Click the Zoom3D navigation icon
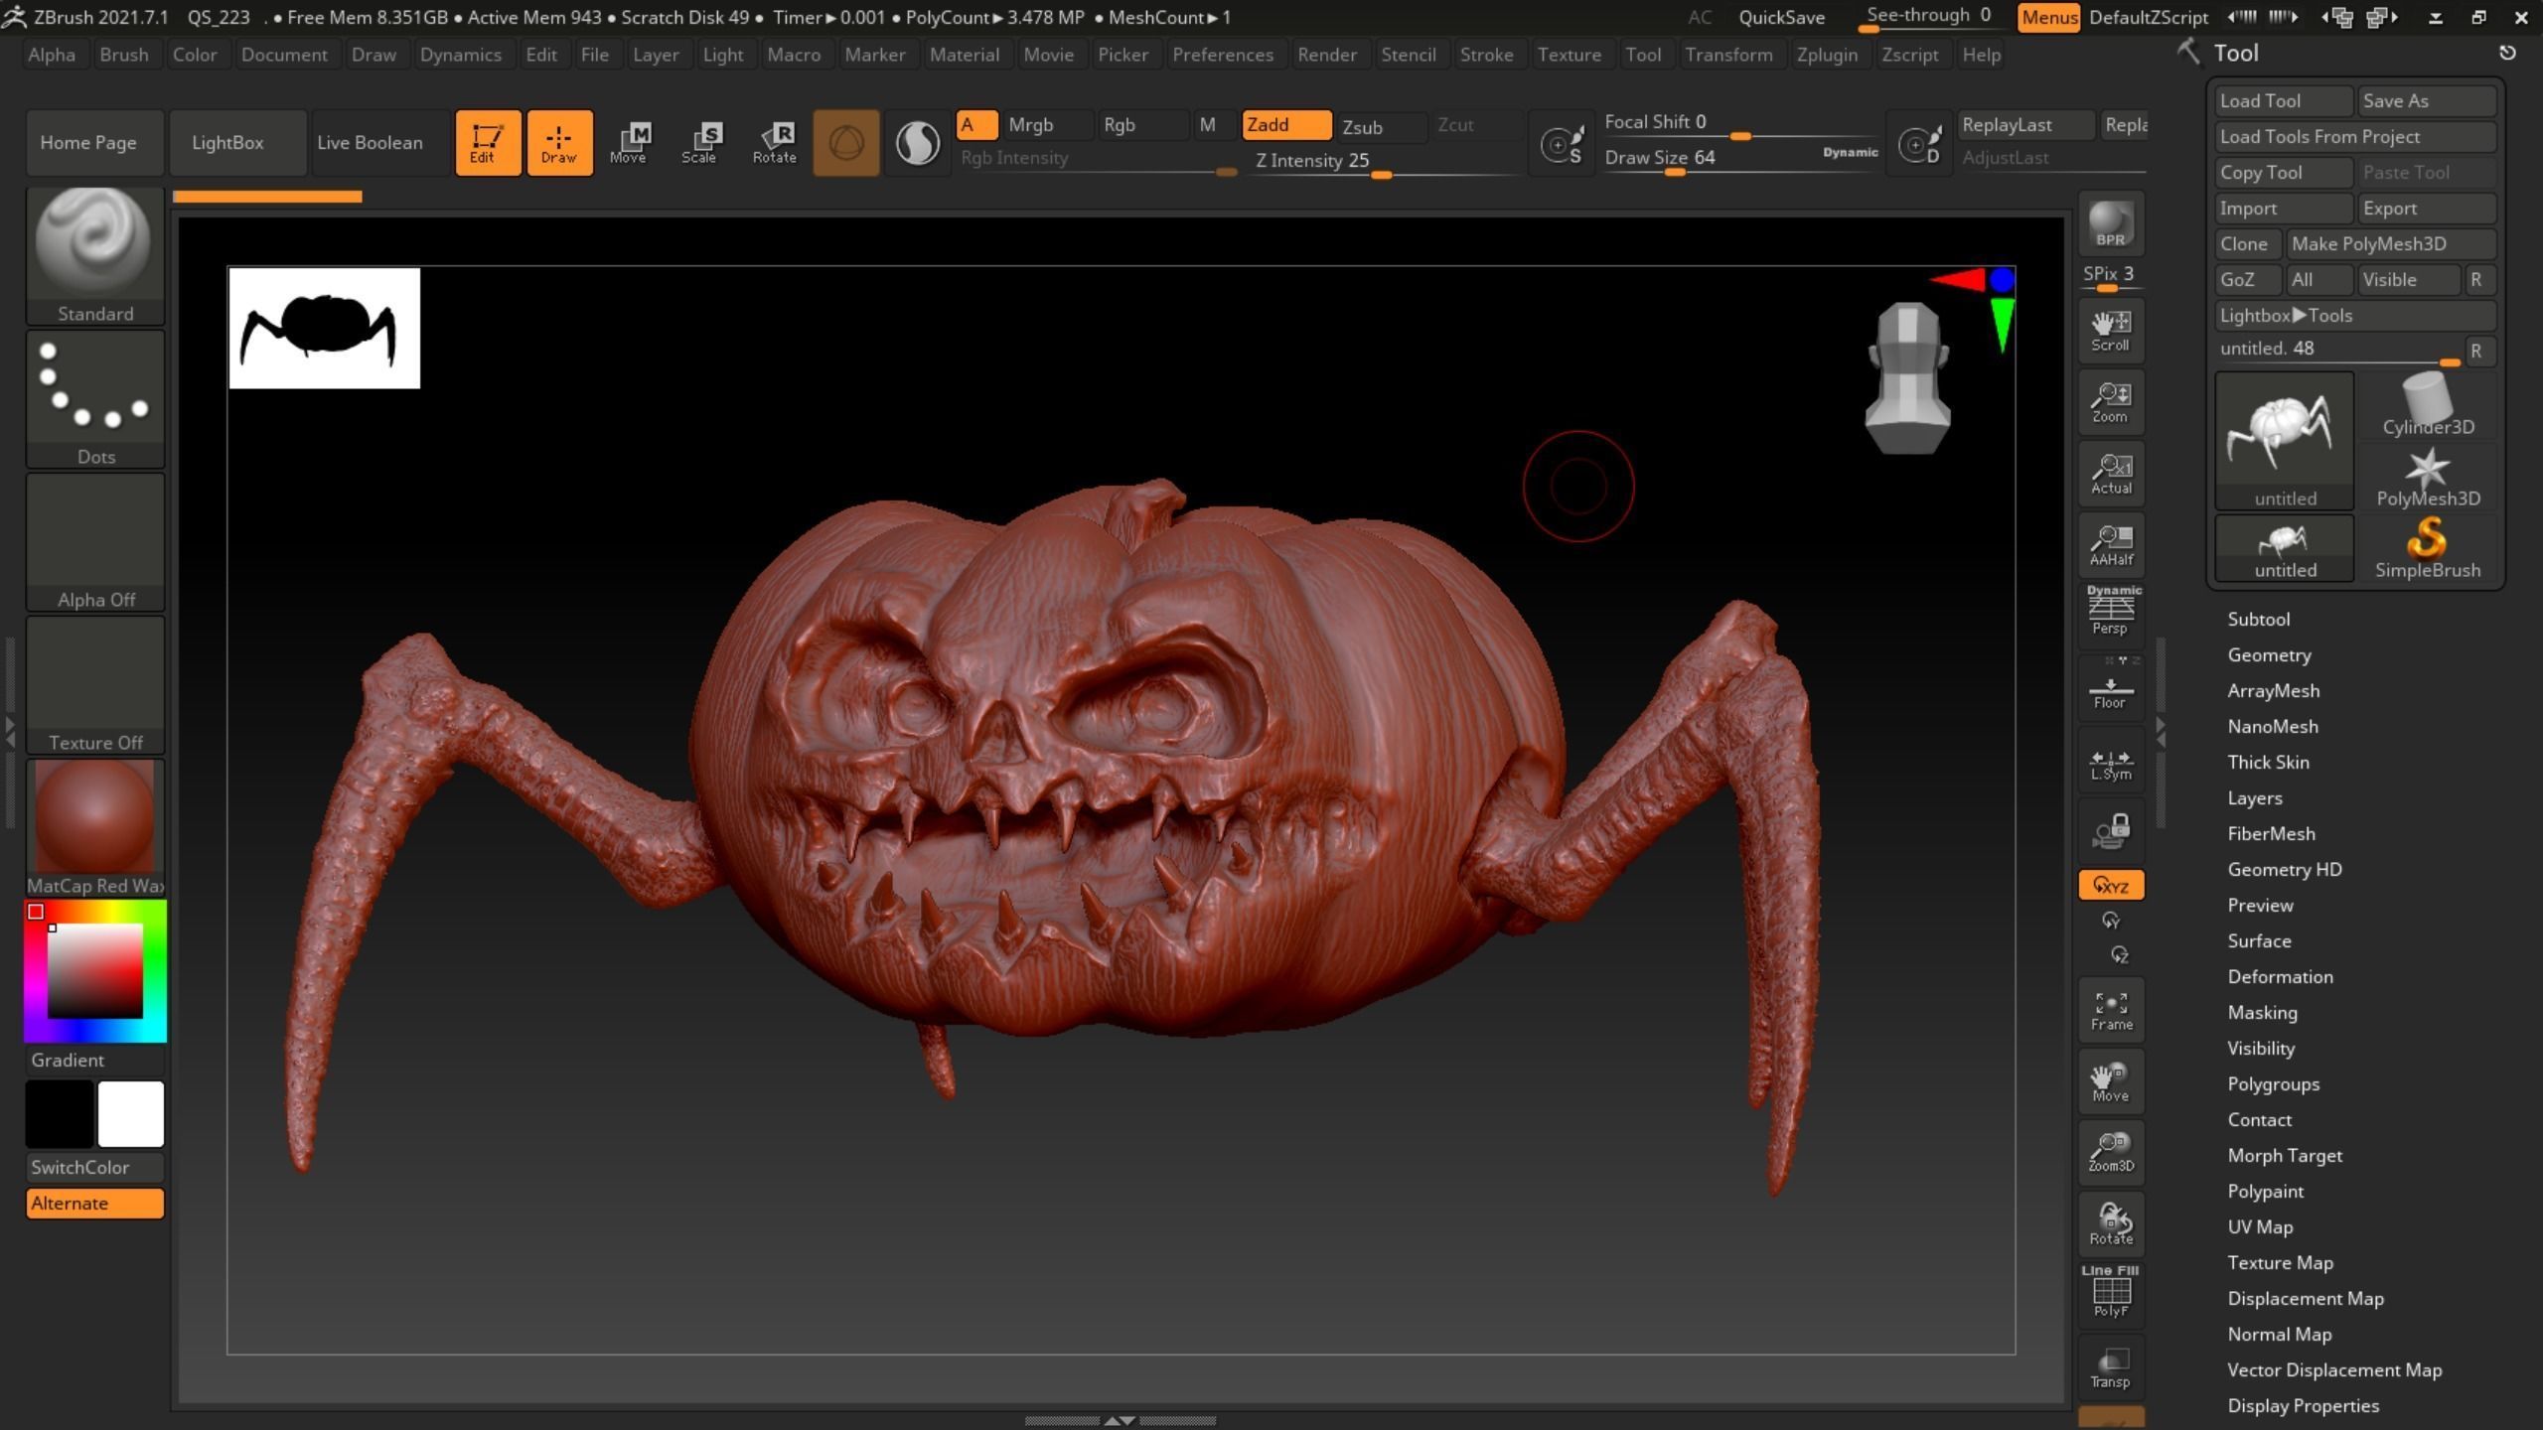 click(2111, 1152)
